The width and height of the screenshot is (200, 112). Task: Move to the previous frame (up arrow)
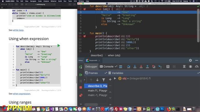coord(91,80)
